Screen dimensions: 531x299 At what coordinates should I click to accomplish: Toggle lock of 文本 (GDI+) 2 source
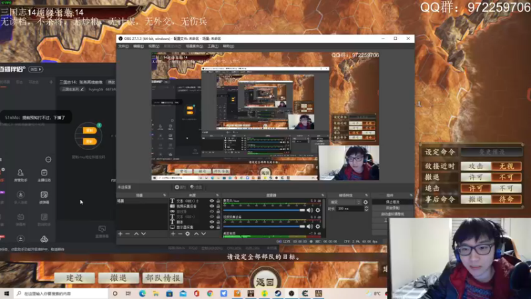point(218,201)
